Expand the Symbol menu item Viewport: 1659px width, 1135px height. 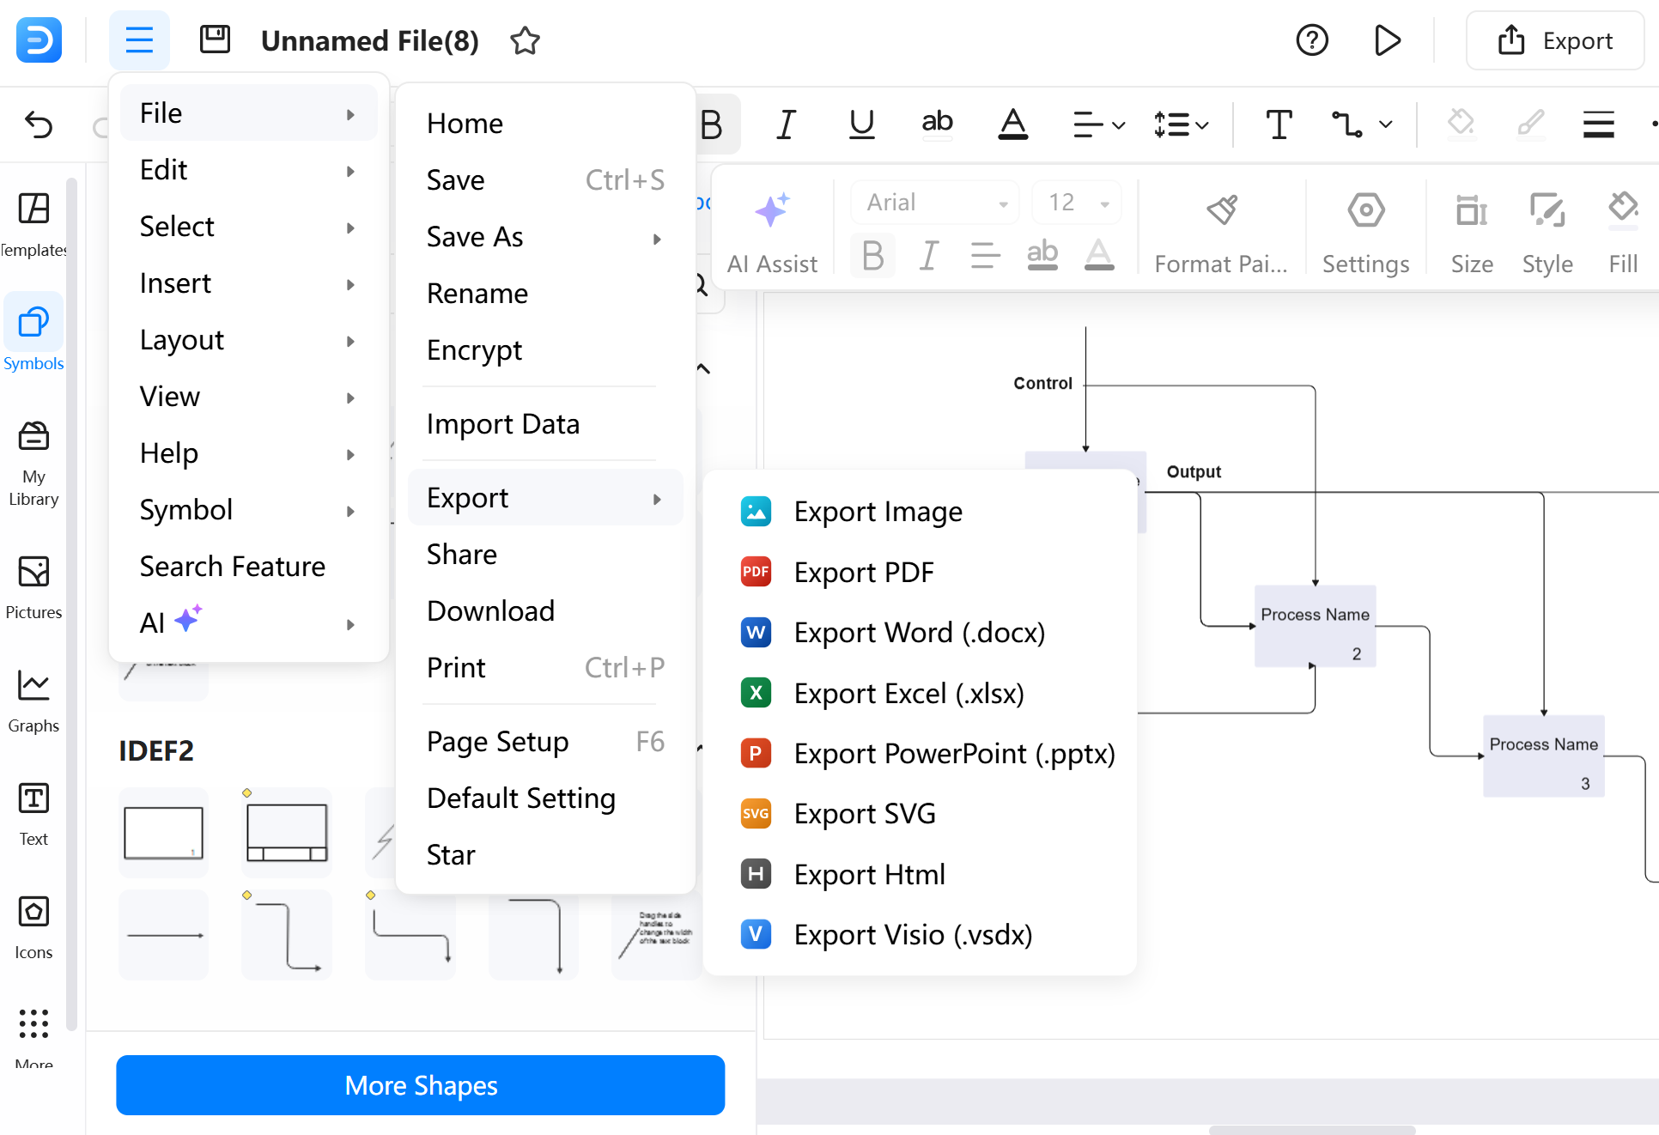tap(248, 509)
